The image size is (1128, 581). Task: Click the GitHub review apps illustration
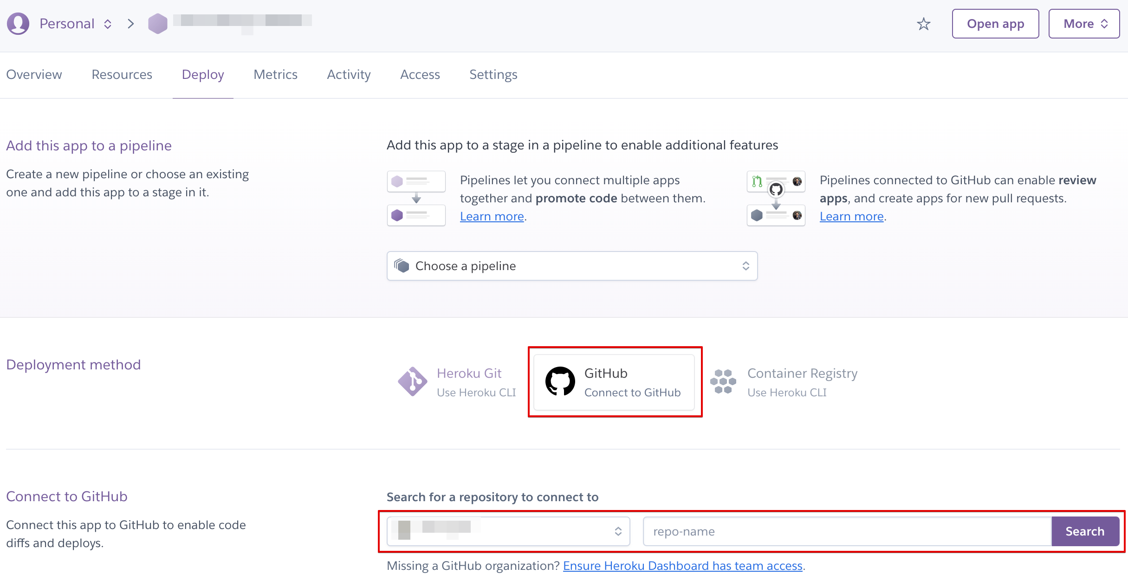[x=776, y=198]
